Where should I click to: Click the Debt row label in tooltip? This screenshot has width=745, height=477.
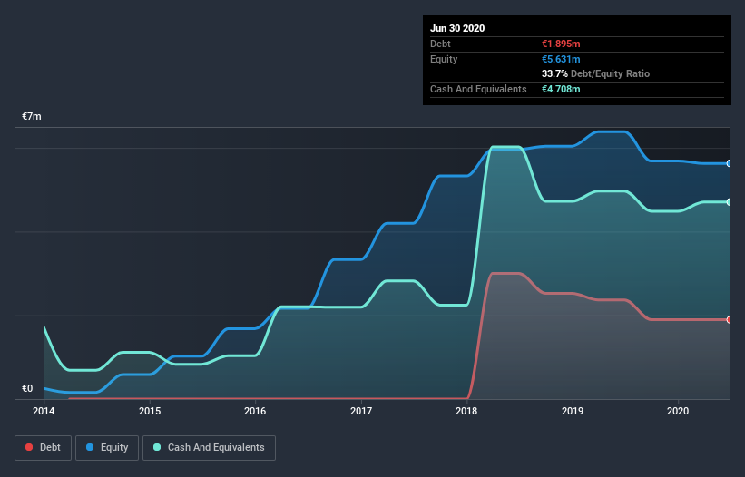[440, 44]
